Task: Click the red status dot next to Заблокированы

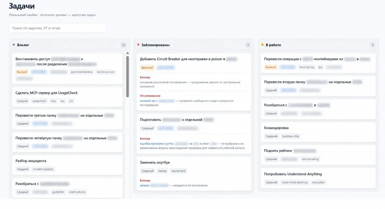Action: pos(138,45)
